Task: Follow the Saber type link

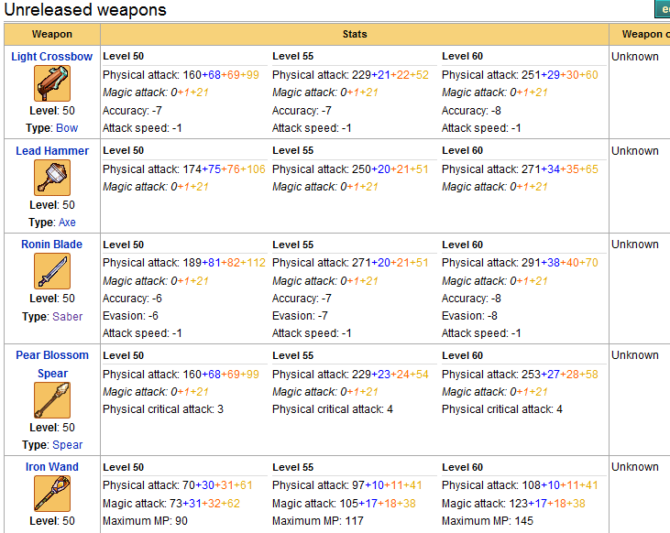Action: point(67,317)
